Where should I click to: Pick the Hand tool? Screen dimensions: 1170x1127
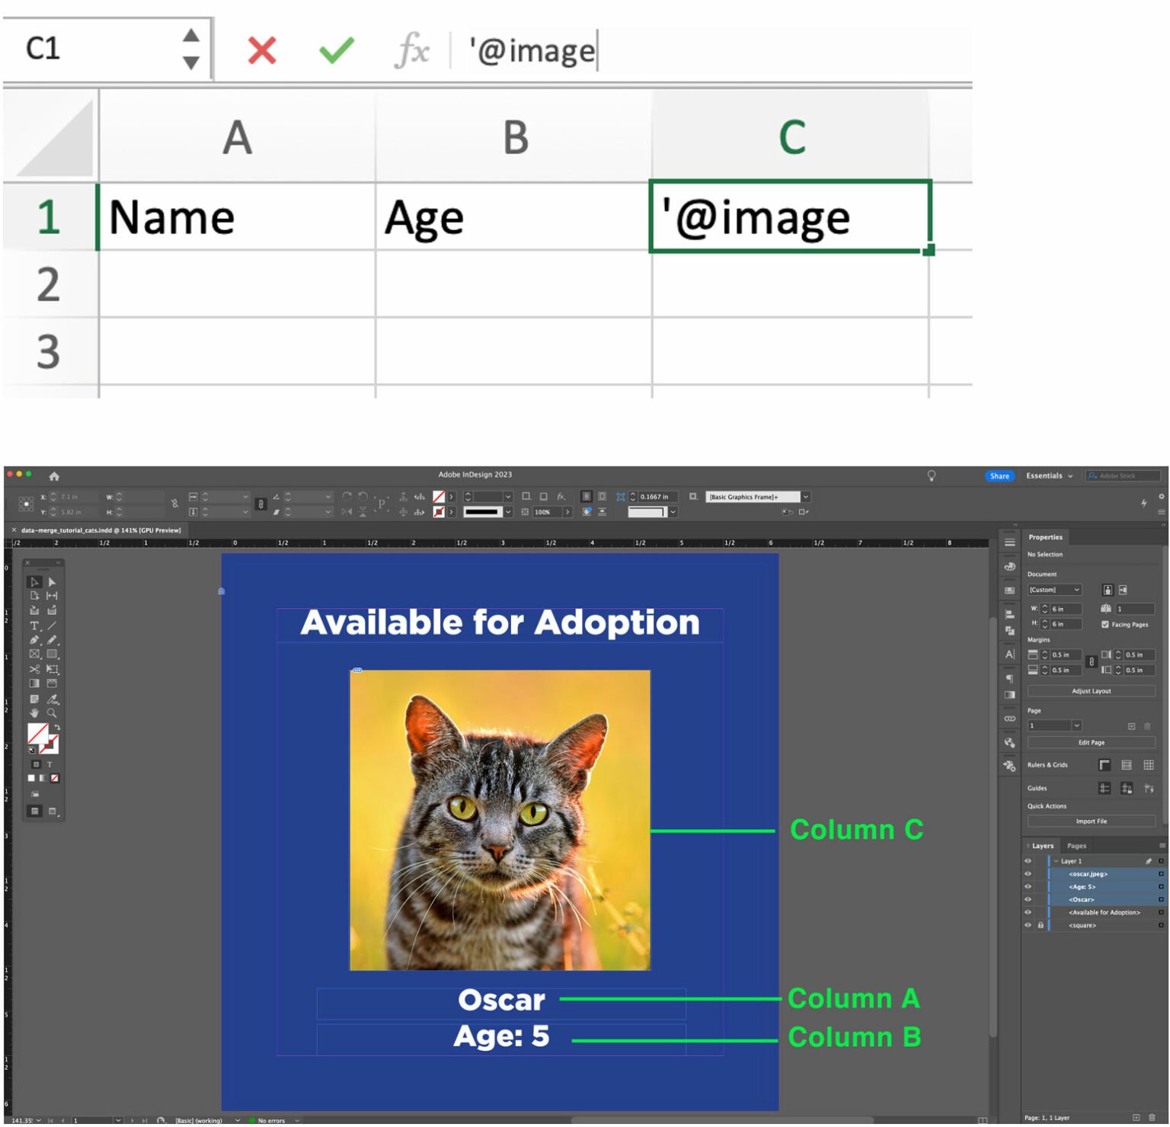tap(34, 713)
